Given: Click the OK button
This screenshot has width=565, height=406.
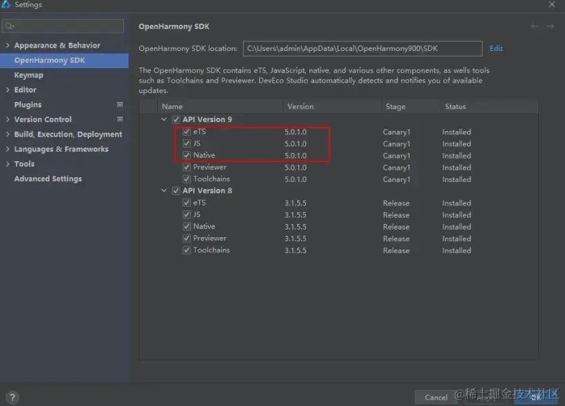Looking at the screenshot, I should (536, 397).
